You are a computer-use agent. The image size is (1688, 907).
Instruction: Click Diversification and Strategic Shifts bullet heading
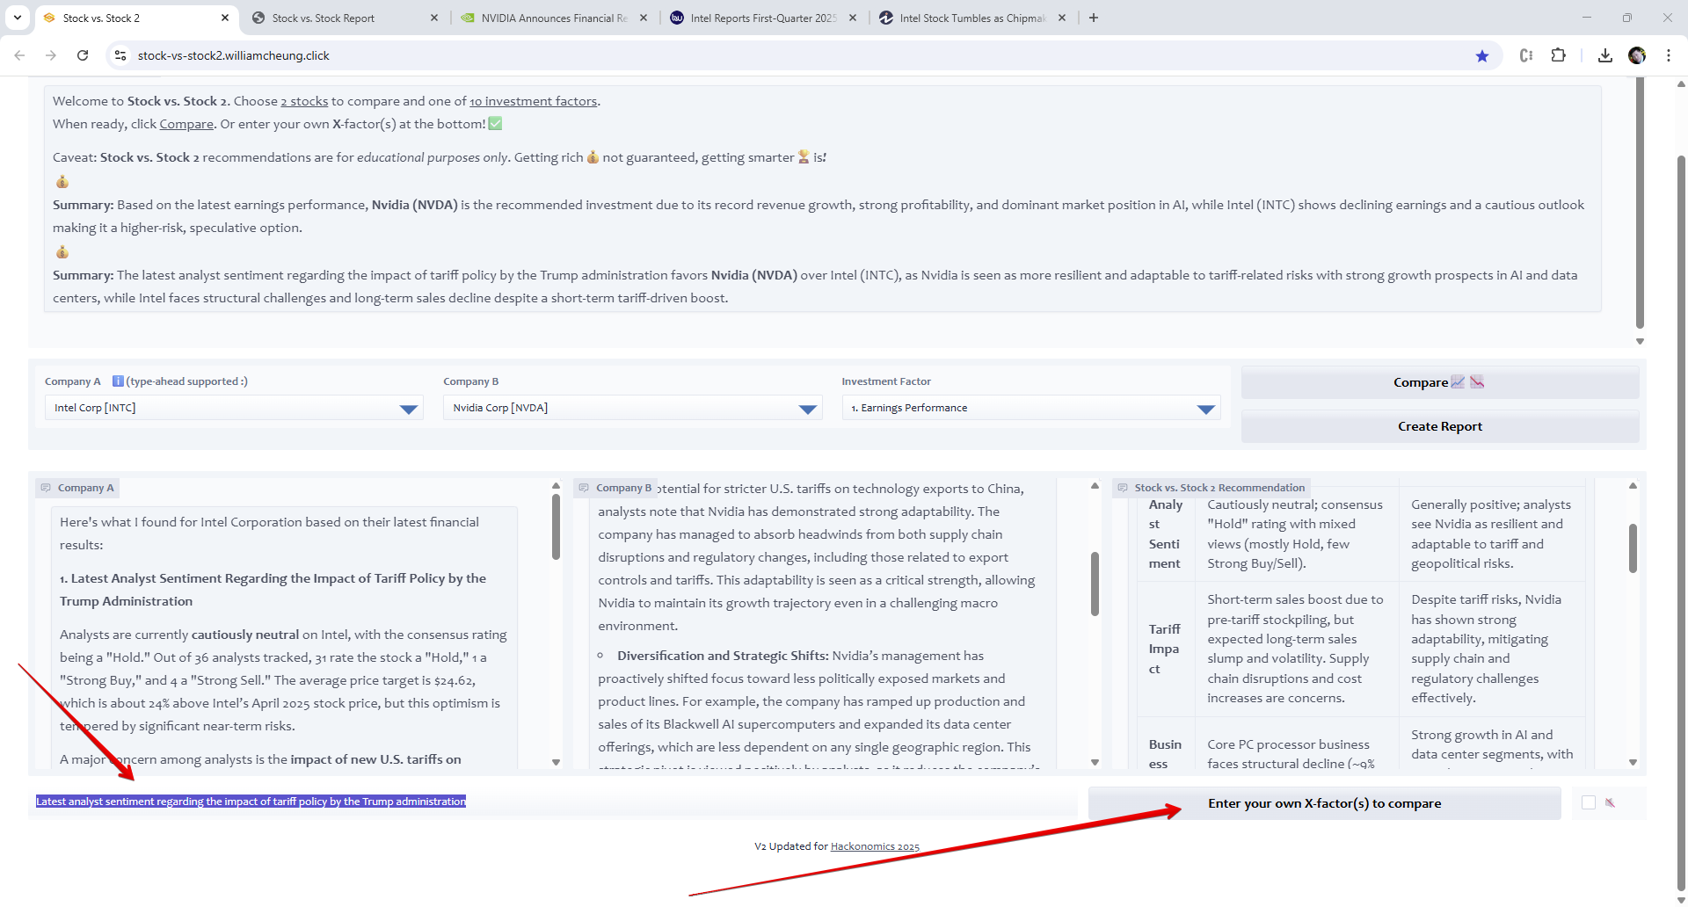tap(723, 656)
